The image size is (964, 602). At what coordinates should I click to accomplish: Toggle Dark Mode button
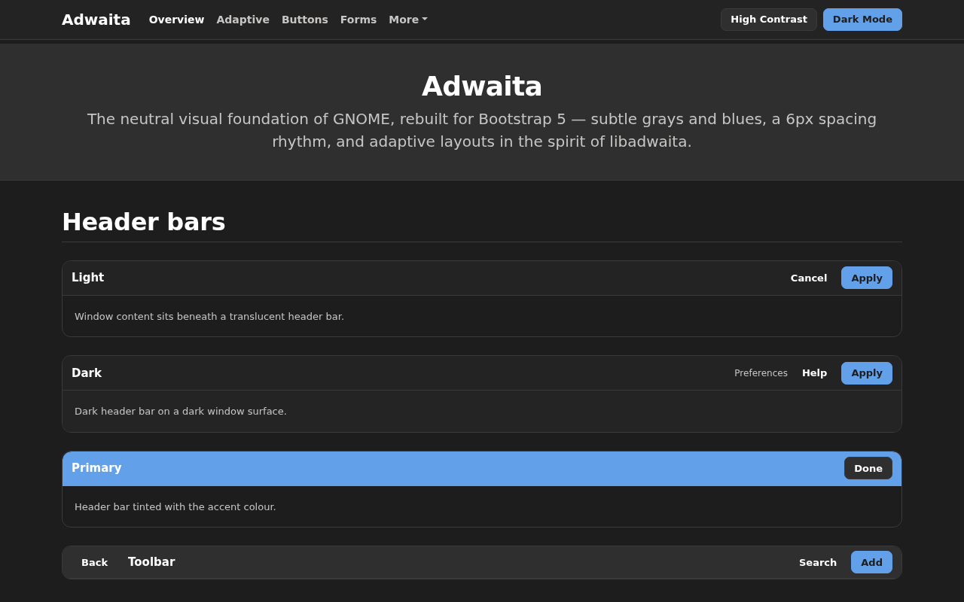click(862, 20)
